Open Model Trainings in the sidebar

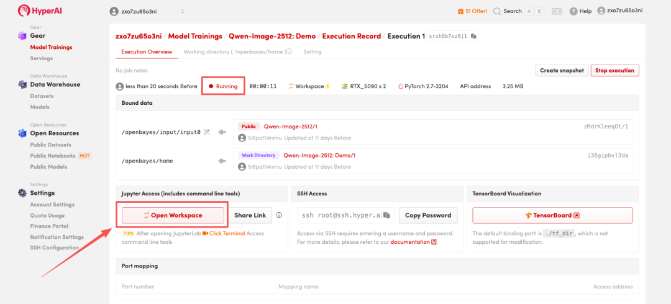51,47
